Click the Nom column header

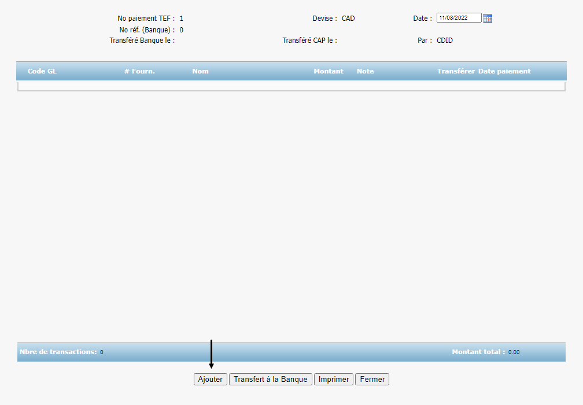pos(200,71)
